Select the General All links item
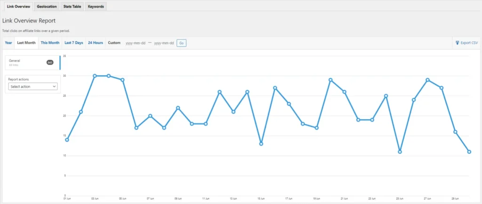 pos(33,62)
